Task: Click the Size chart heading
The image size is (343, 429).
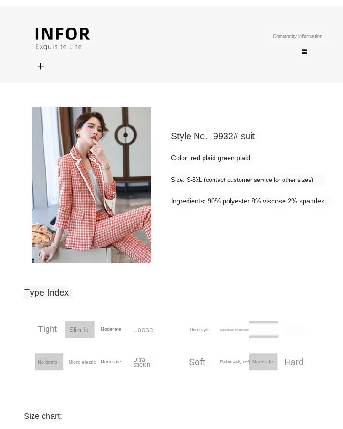Action: point(43,416)
